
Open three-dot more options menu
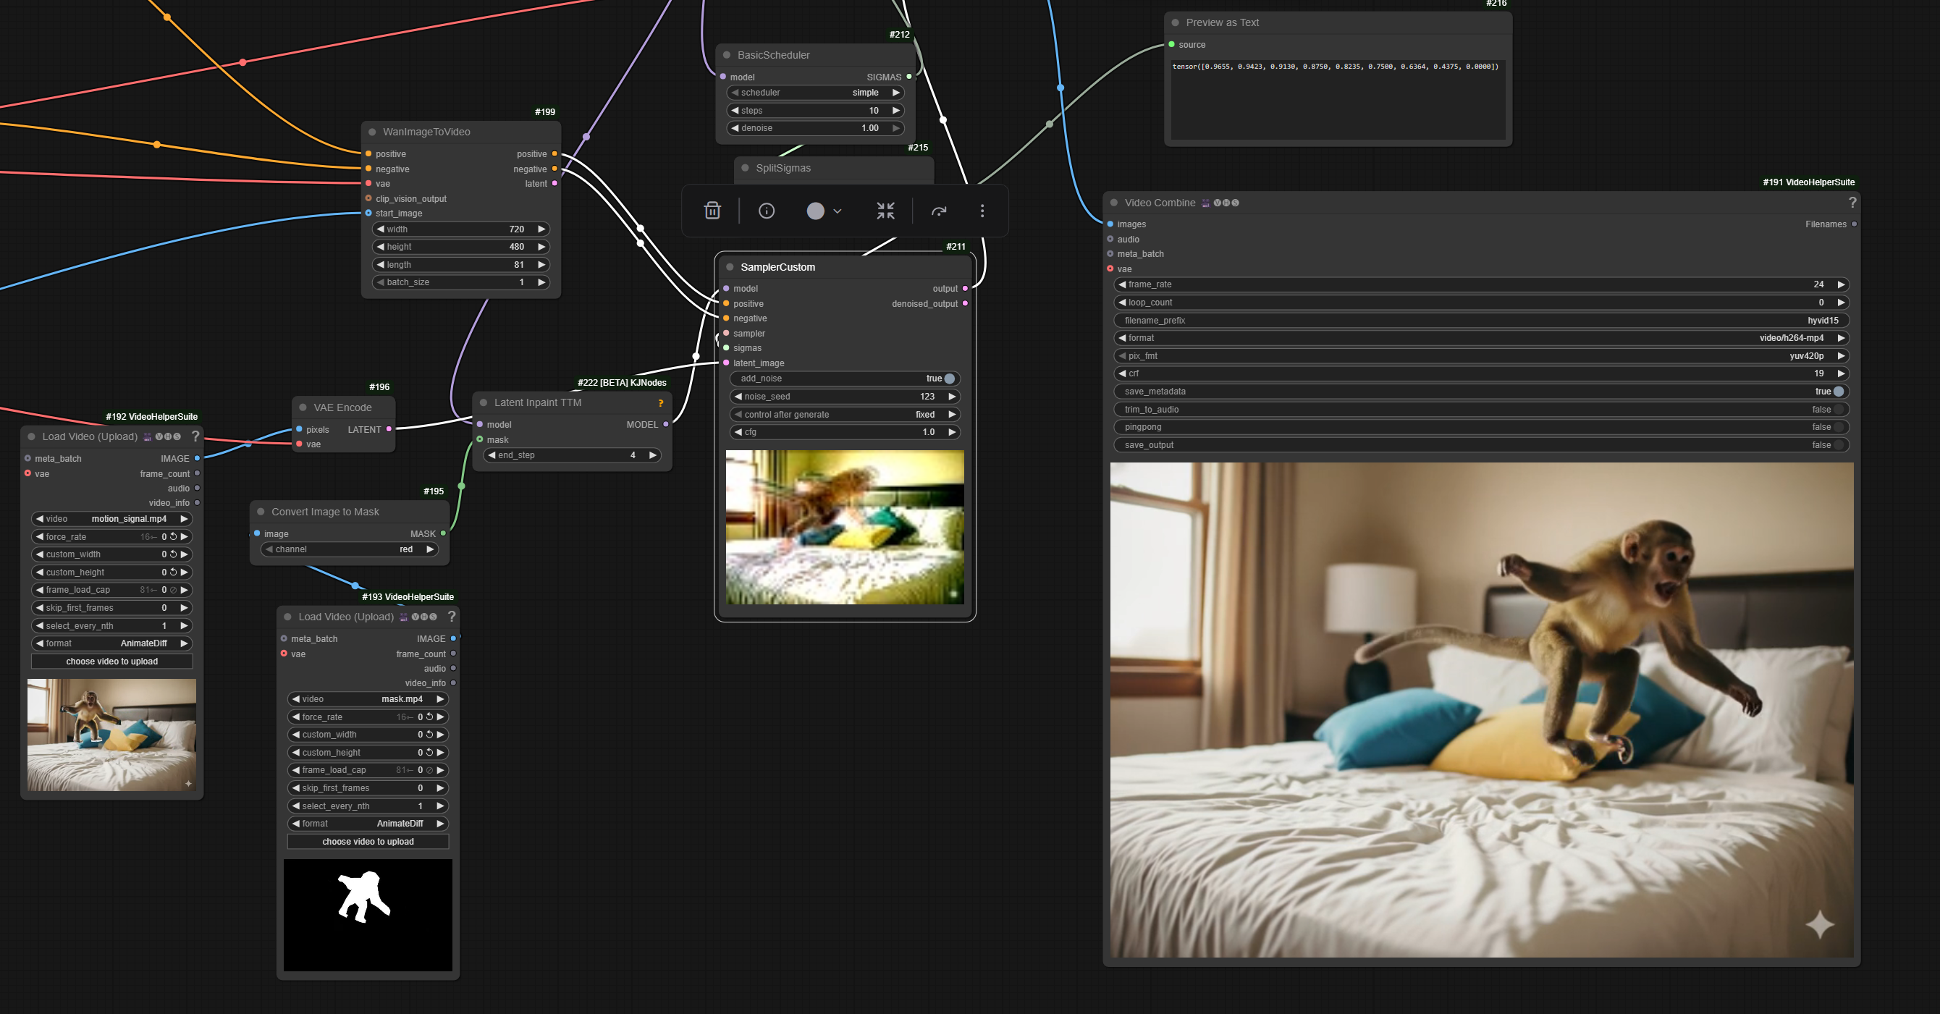(x=982, y=211)
